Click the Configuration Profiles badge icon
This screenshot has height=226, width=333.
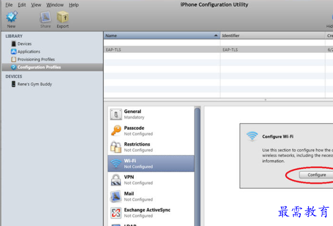(x=14, y=67)
